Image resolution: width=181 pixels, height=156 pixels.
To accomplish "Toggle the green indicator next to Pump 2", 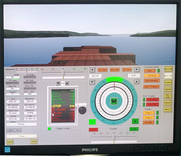I will (157, 118).
